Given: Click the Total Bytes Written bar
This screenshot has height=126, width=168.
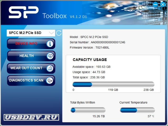Looking at the screenshot, I should pos(88,110).
